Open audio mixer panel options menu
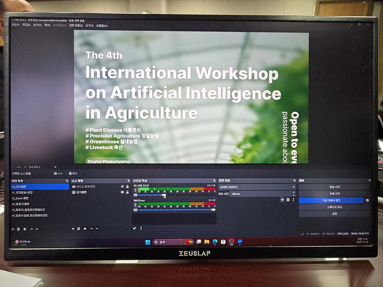 pyautogui.click(x=141, y=229)
